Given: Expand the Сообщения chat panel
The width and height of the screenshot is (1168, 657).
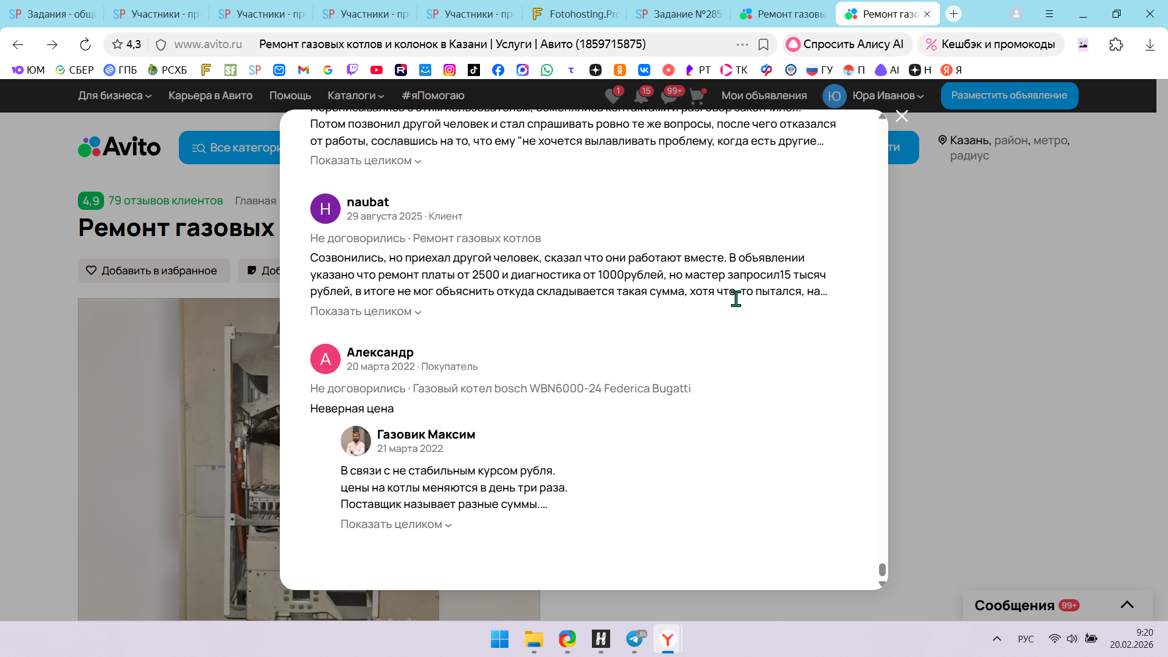Looking at the screenshot, I should coord(1127,605).
